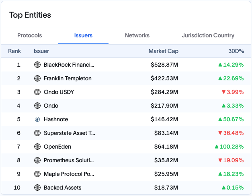Viewport: 252px width, 196px height.
Task: Click the green up arrow next to 100.28%
Action: click(217, 147)
